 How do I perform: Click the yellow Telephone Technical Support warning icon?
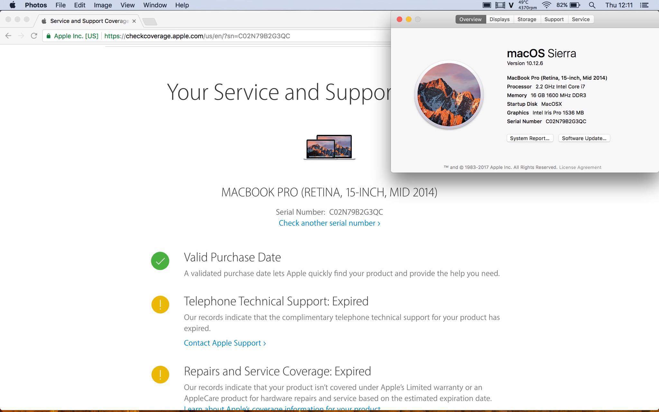click(160, 304)
